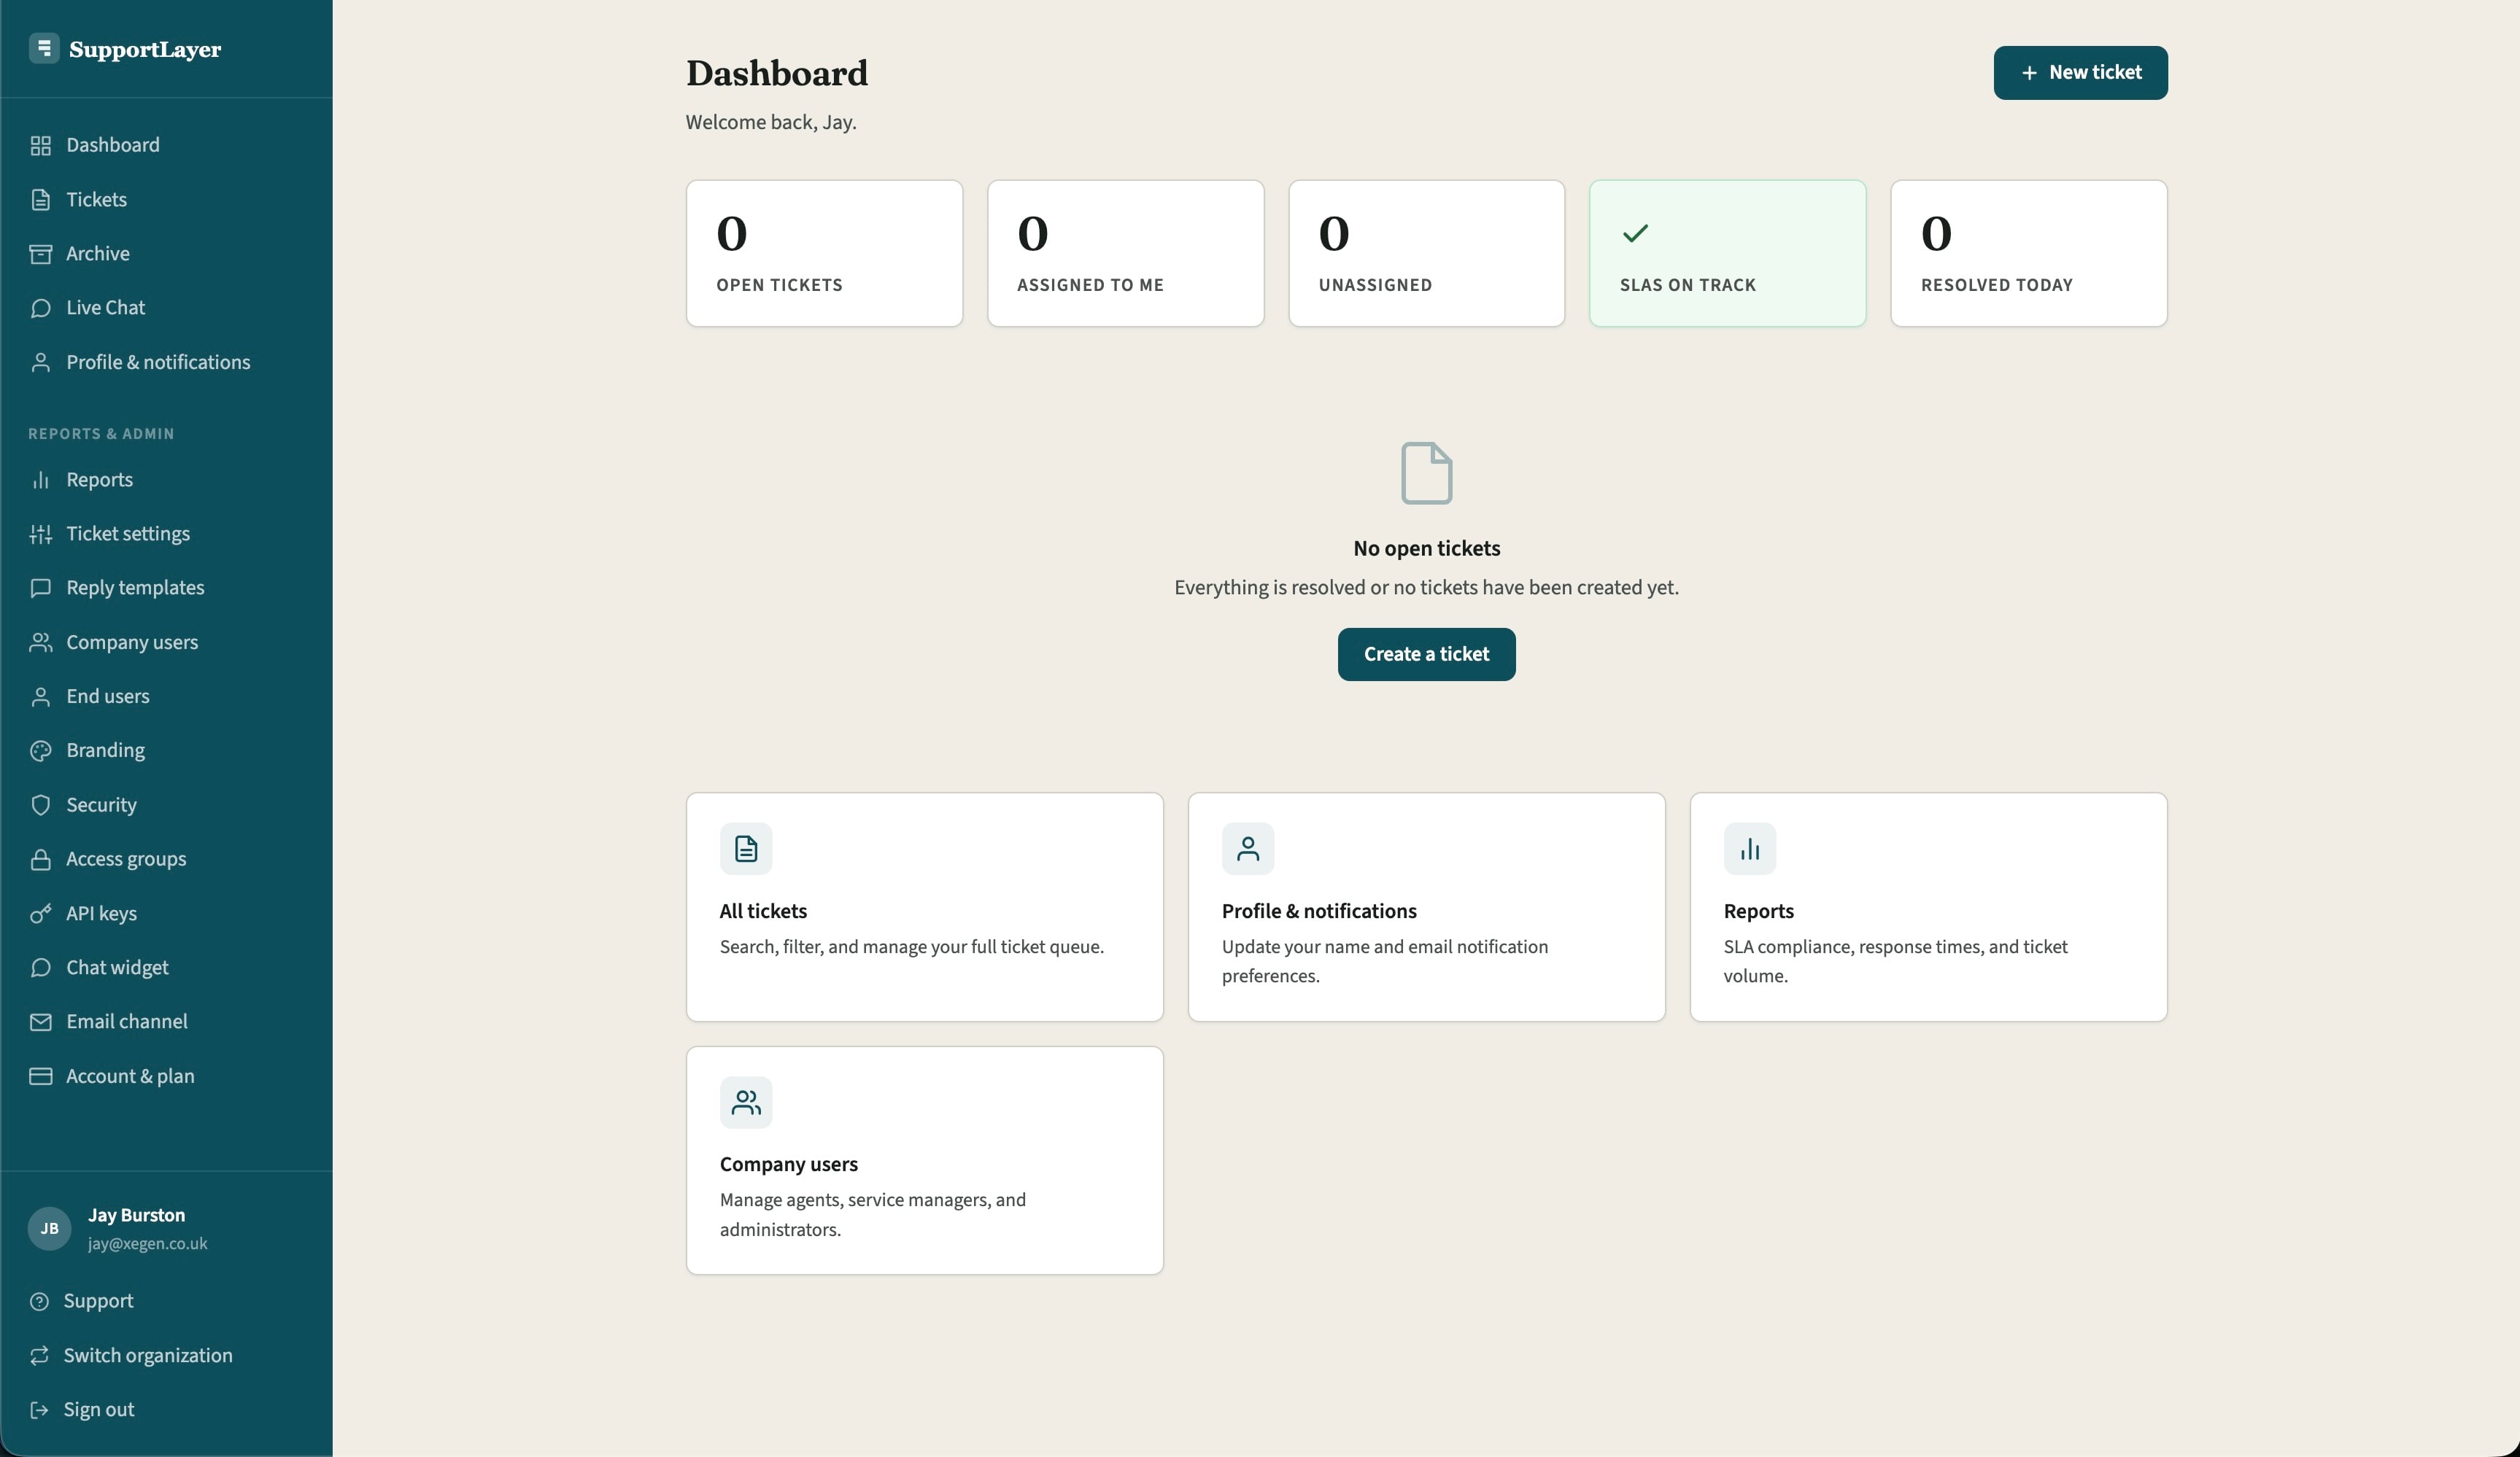Open Access groups from sidebar
Viewport: 2520px width, 1457px height.
126,860
